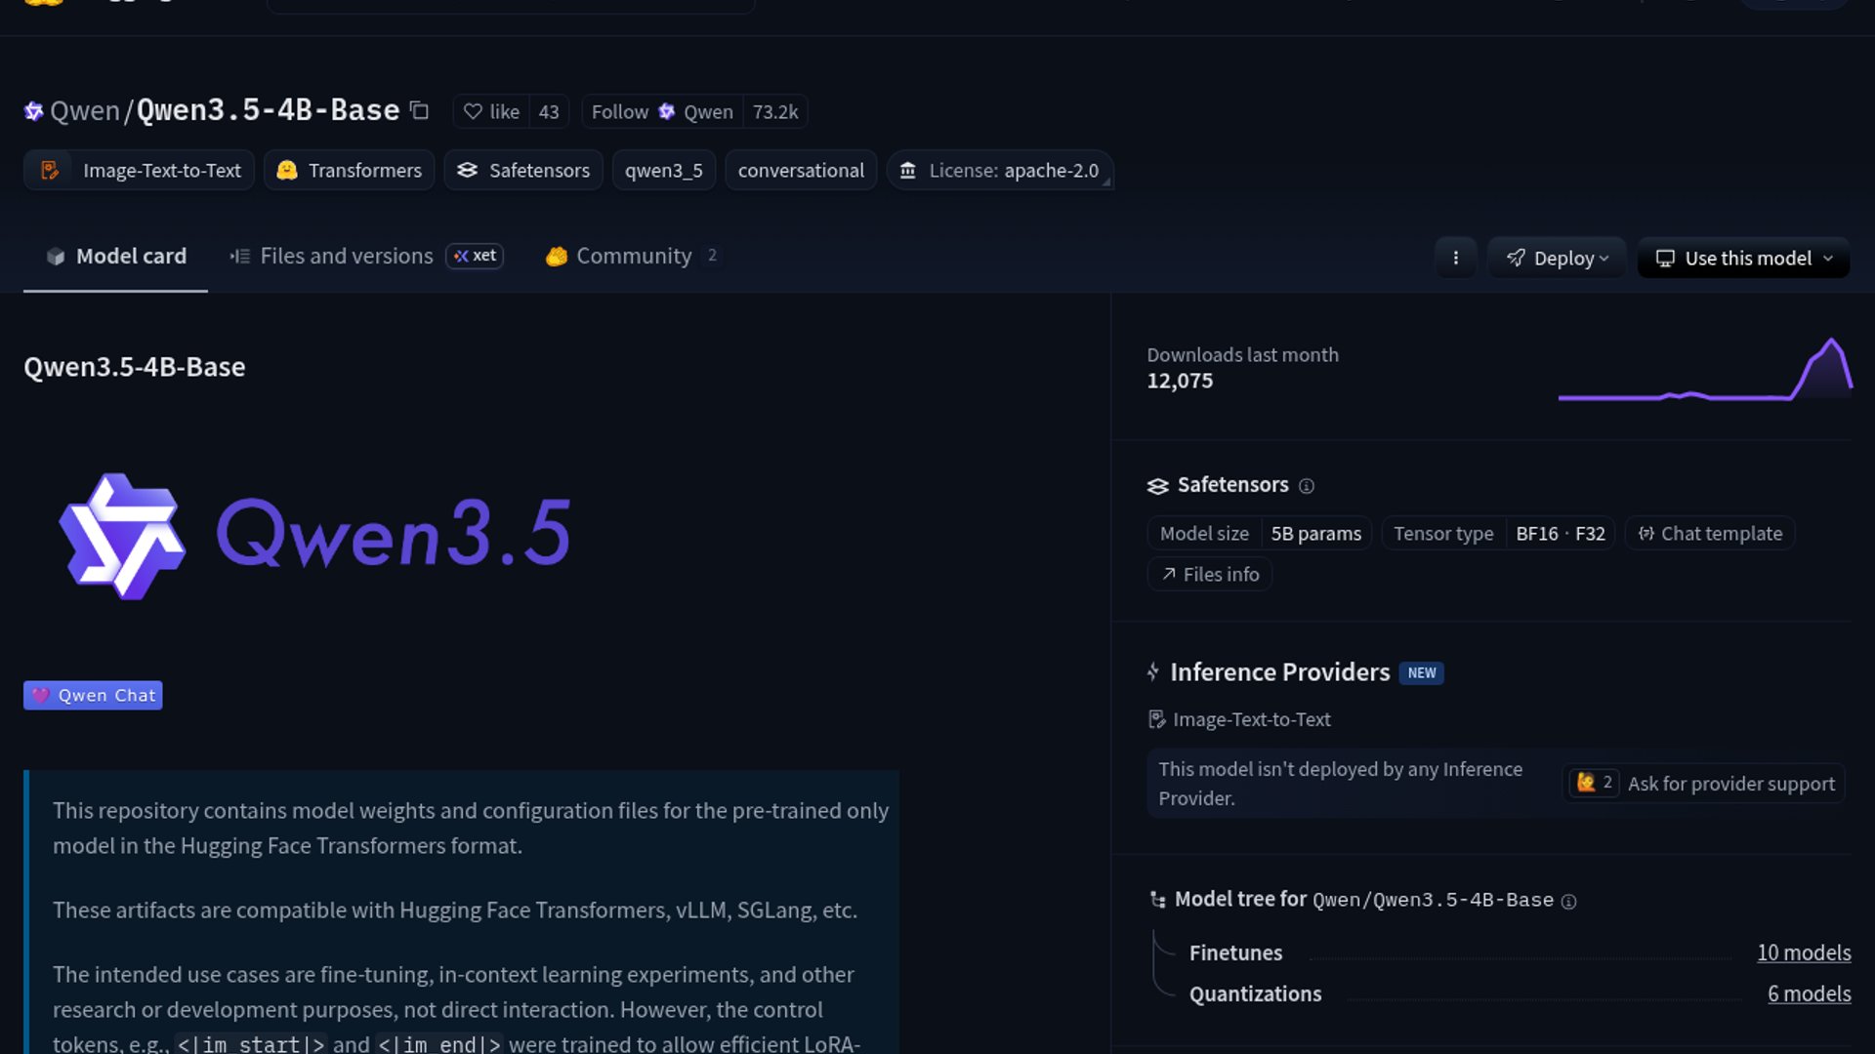Viewport: 1875px width, 1054px height.
Task: Click the heart like button
Action: click(491, 111)
